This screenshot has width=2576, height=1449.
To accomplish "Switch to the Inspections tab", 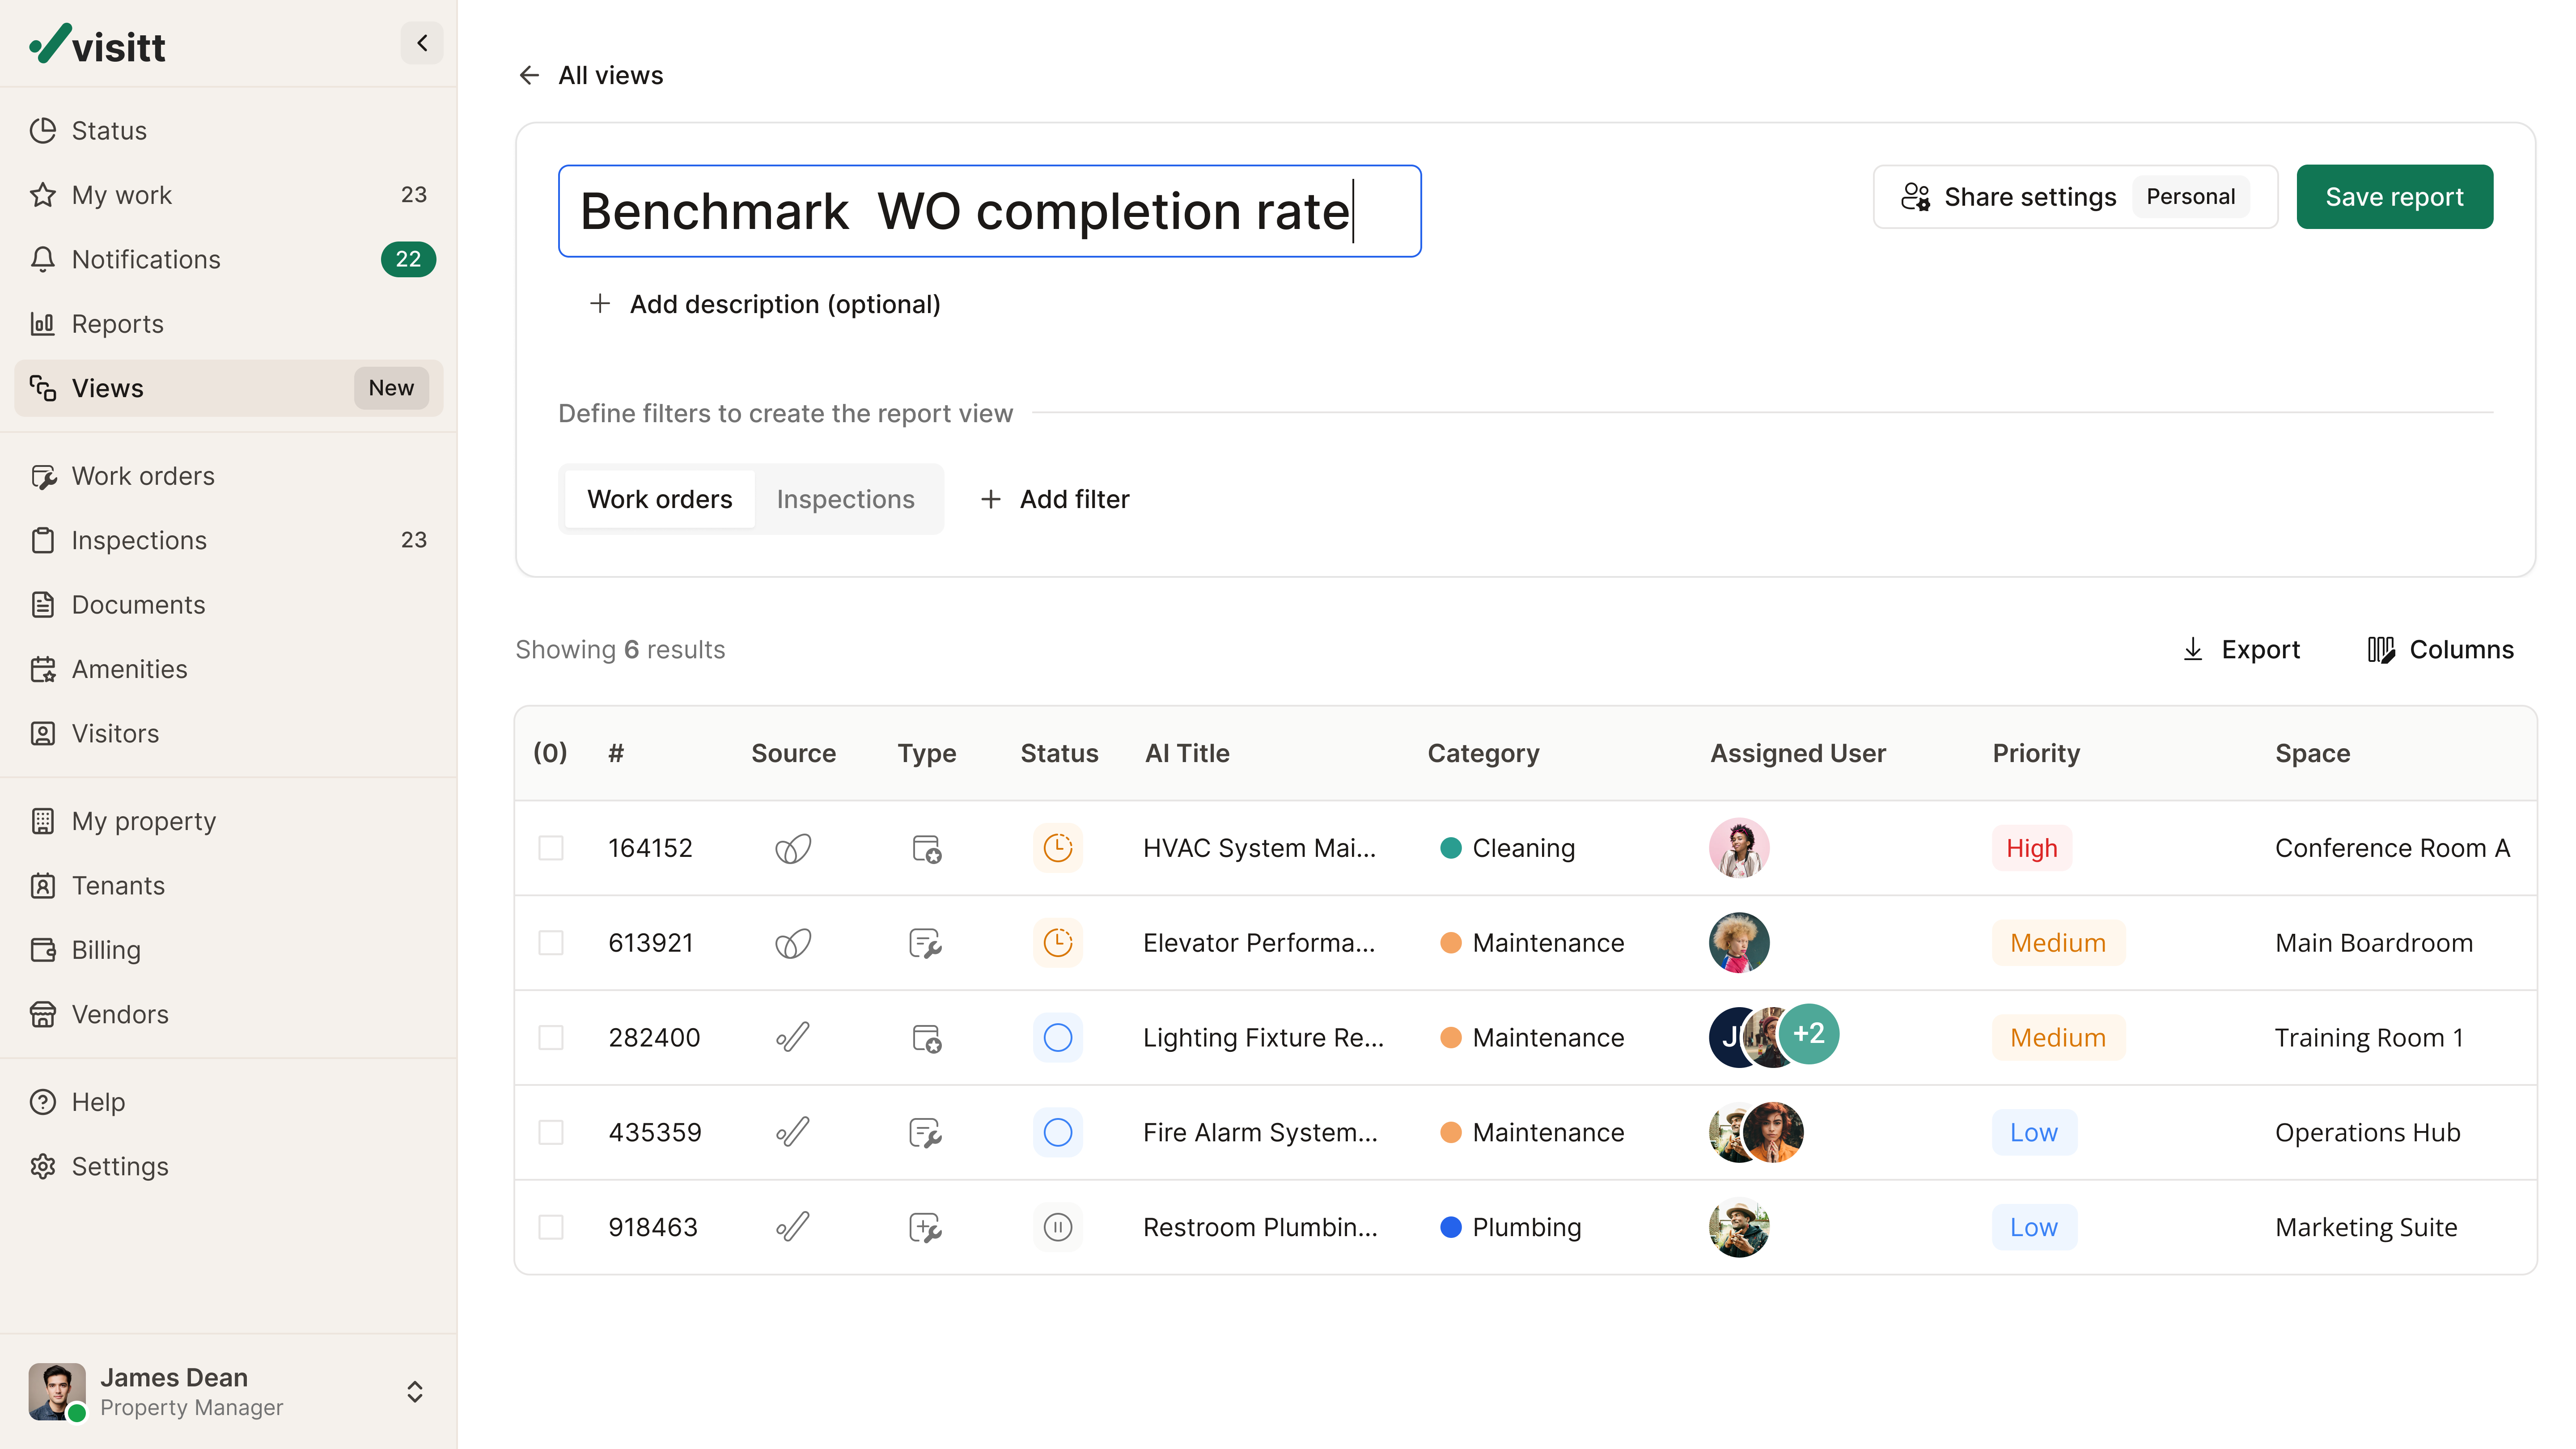I will pos(846,499).
